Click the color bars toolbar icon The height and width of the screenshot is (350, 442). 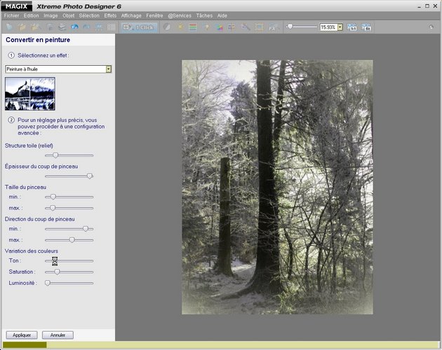click(x=192, y=27)
